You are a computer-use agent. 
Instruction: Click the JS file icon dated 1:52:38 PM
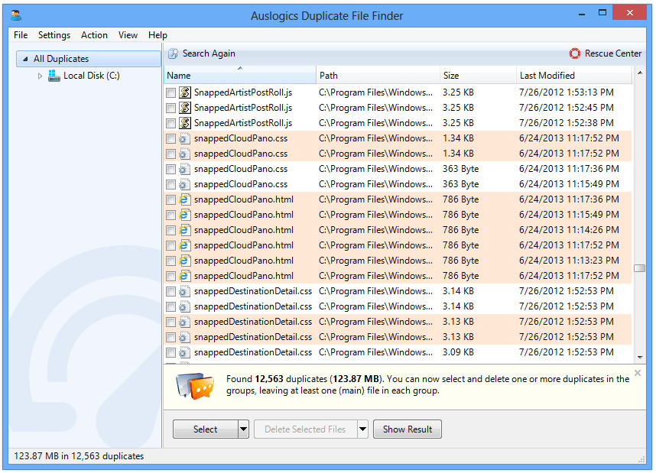coord(185,123)
